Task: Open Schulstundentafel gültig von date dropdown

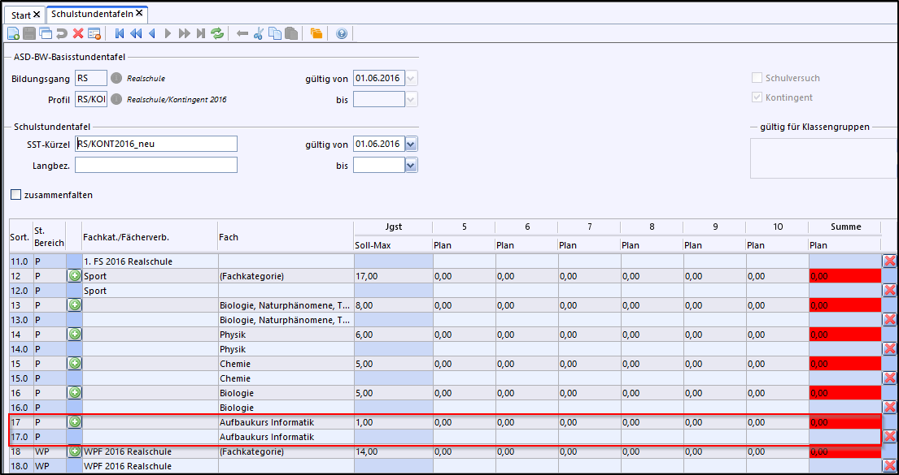Action: tap(411, 145)
